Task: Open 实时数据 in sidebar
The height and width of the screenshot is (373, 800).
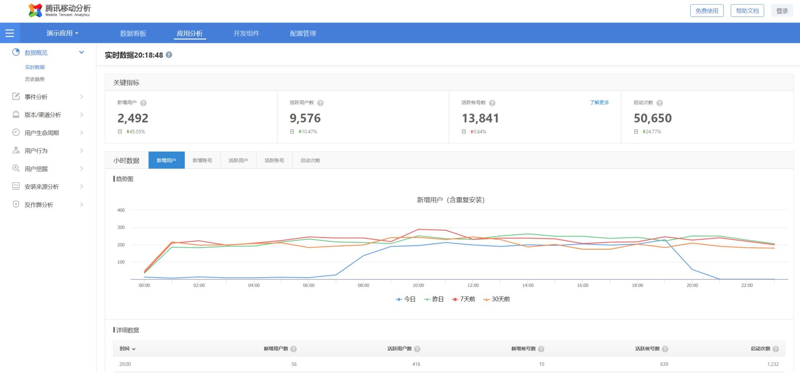Action: (35, 67)
